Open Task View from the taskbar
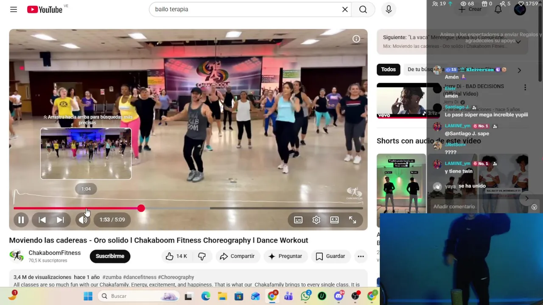The image size is (543, 305). click(188, 296)
